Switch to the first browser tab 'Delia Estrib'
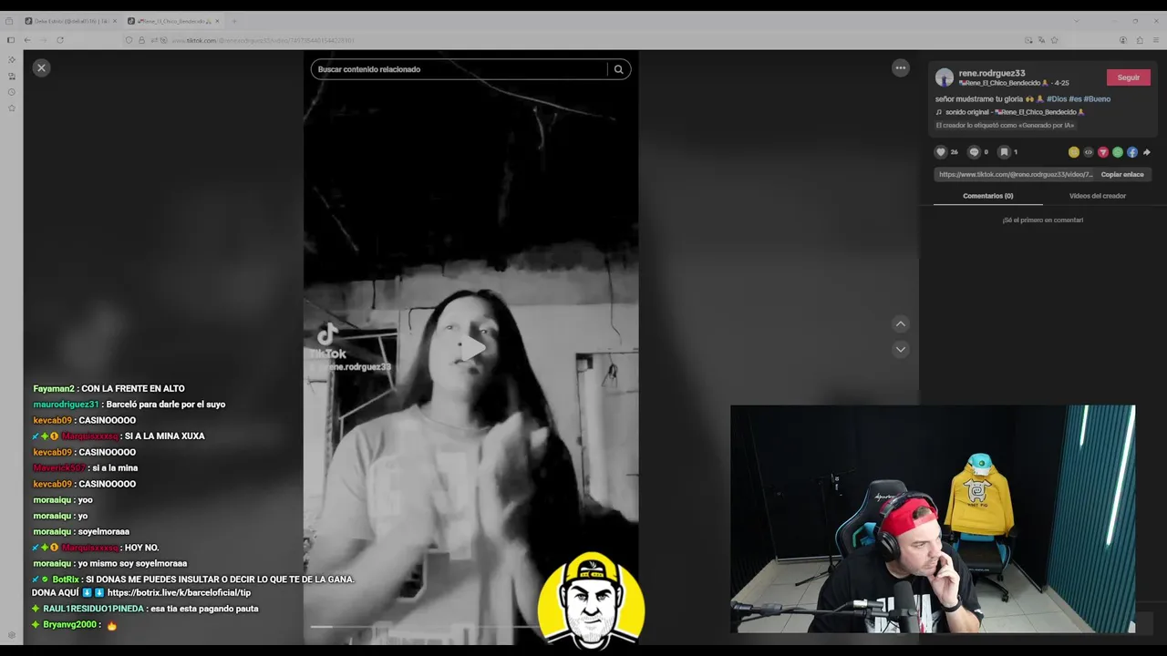The width and height of the screenshot is (1167, 656). pos(71,21)
